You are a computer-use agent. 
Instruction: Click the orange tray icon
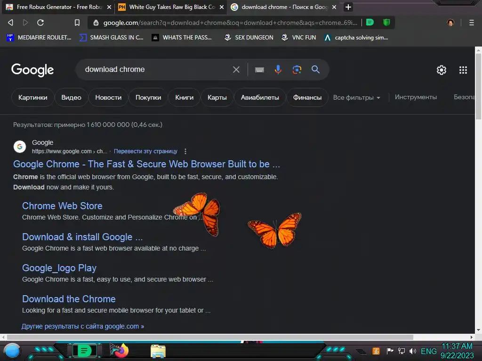click(x=376, y=351)
